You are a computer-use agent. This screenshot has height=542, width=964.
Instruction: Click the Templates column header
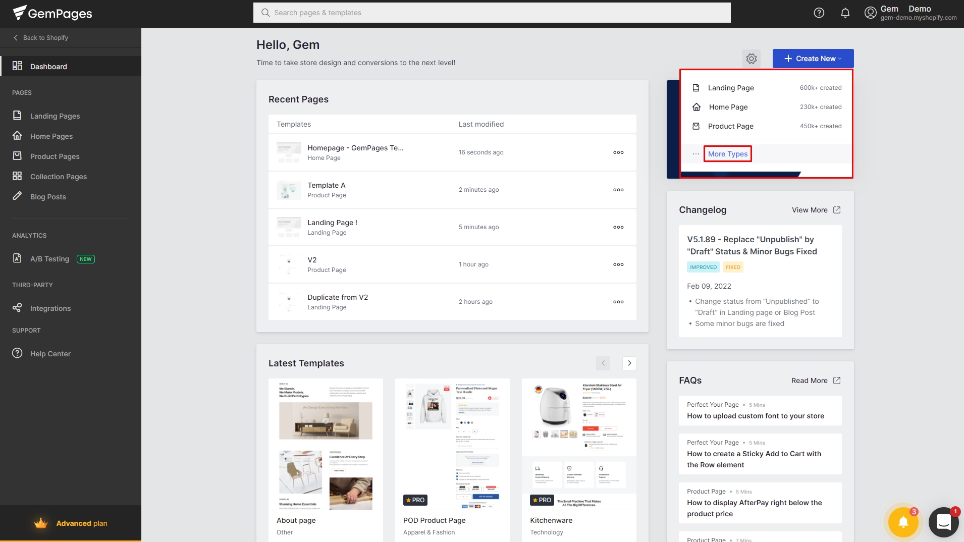[294, 124]
